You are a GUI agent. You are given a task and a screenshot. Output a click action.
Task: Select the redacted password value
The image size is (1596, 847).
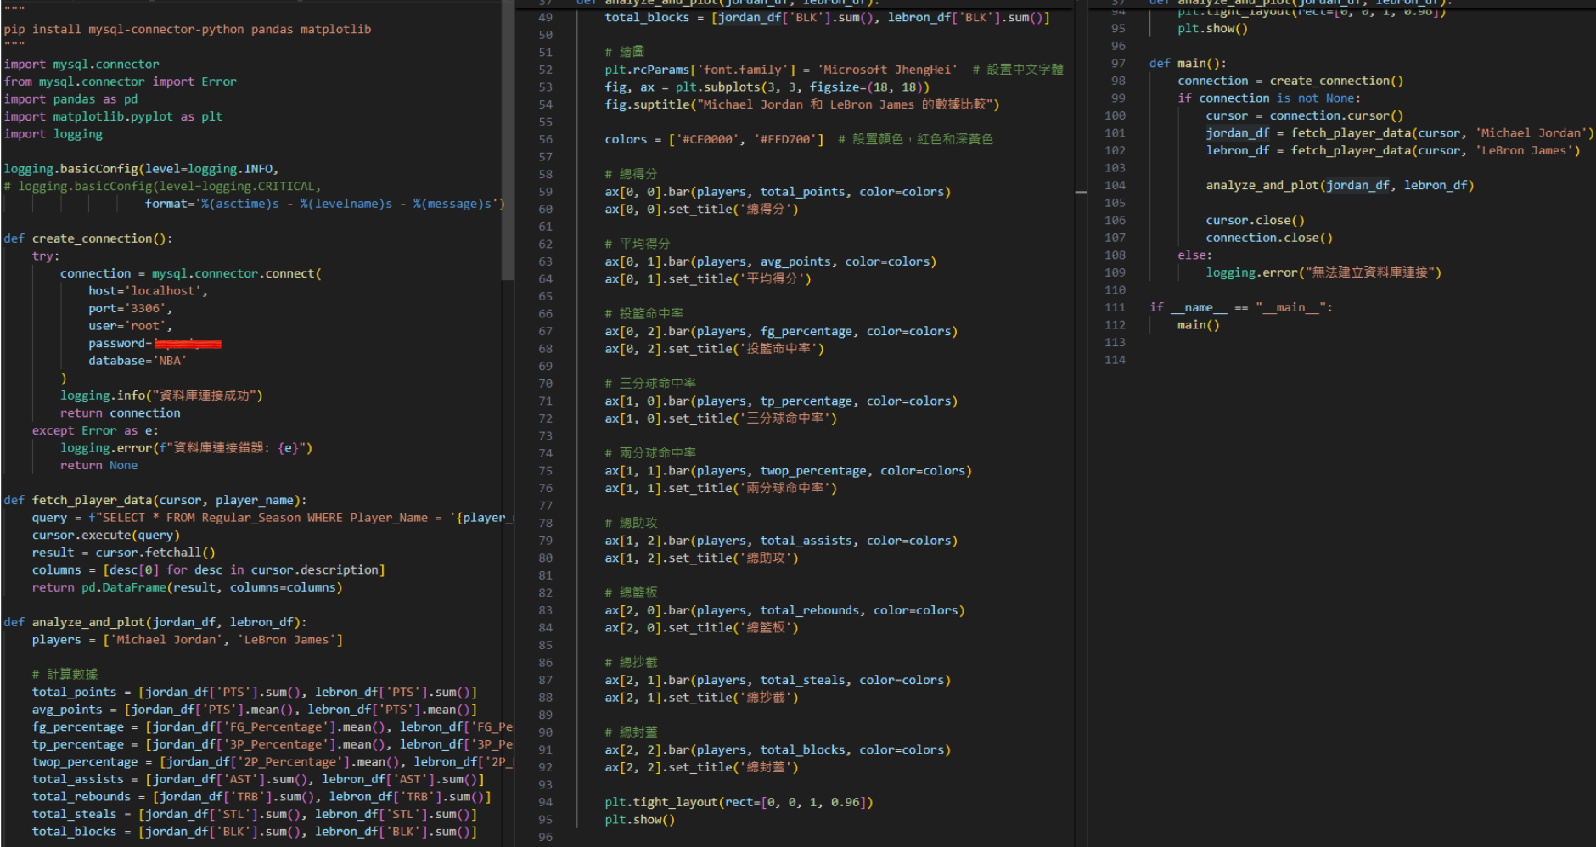click(x=188, y=343)
